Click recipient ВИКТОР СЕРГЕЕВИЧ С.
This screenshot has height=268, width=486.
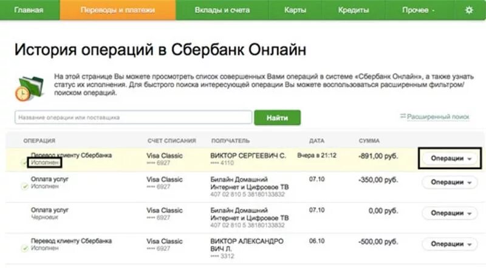tap(248, 156)
